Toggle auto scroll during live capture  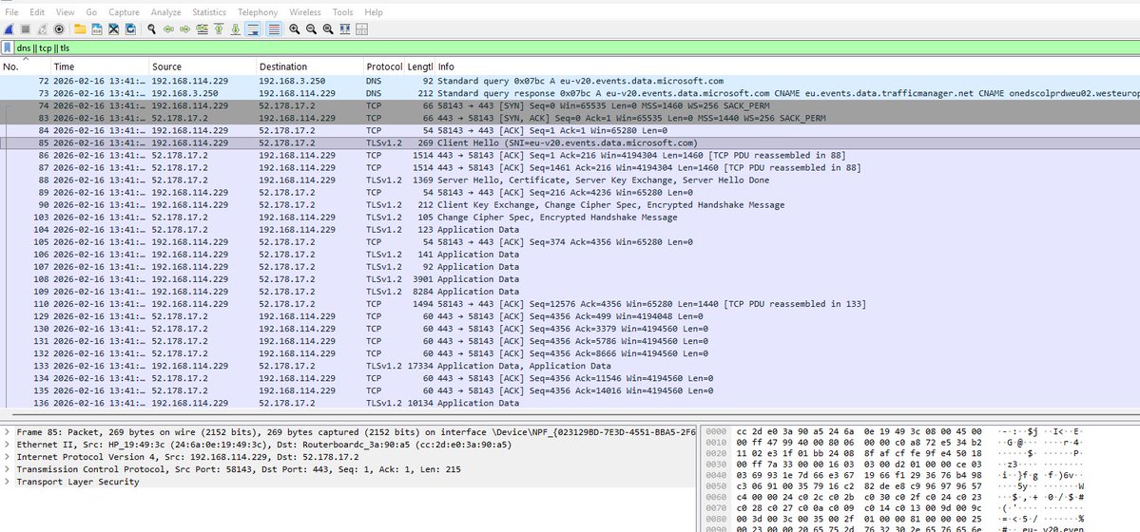pyautogui.click(x=253, y=29)
